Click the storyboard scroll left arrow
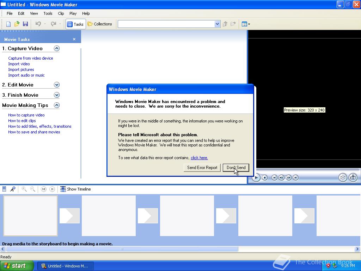Screen dimensions: 361x271 coord(3,249)
